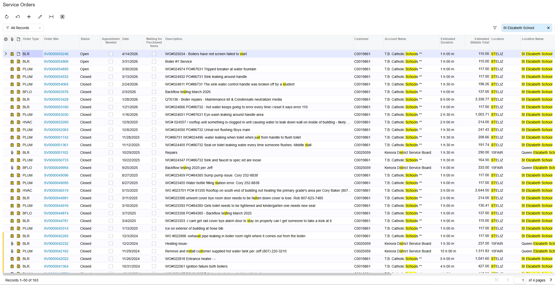Click the page number input field

520,280
